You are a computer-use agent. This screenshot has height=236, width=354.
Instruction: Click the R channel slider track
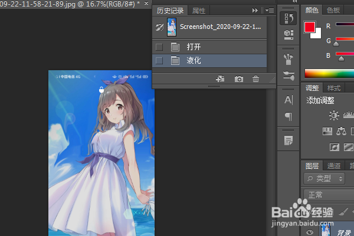point(345,24)
